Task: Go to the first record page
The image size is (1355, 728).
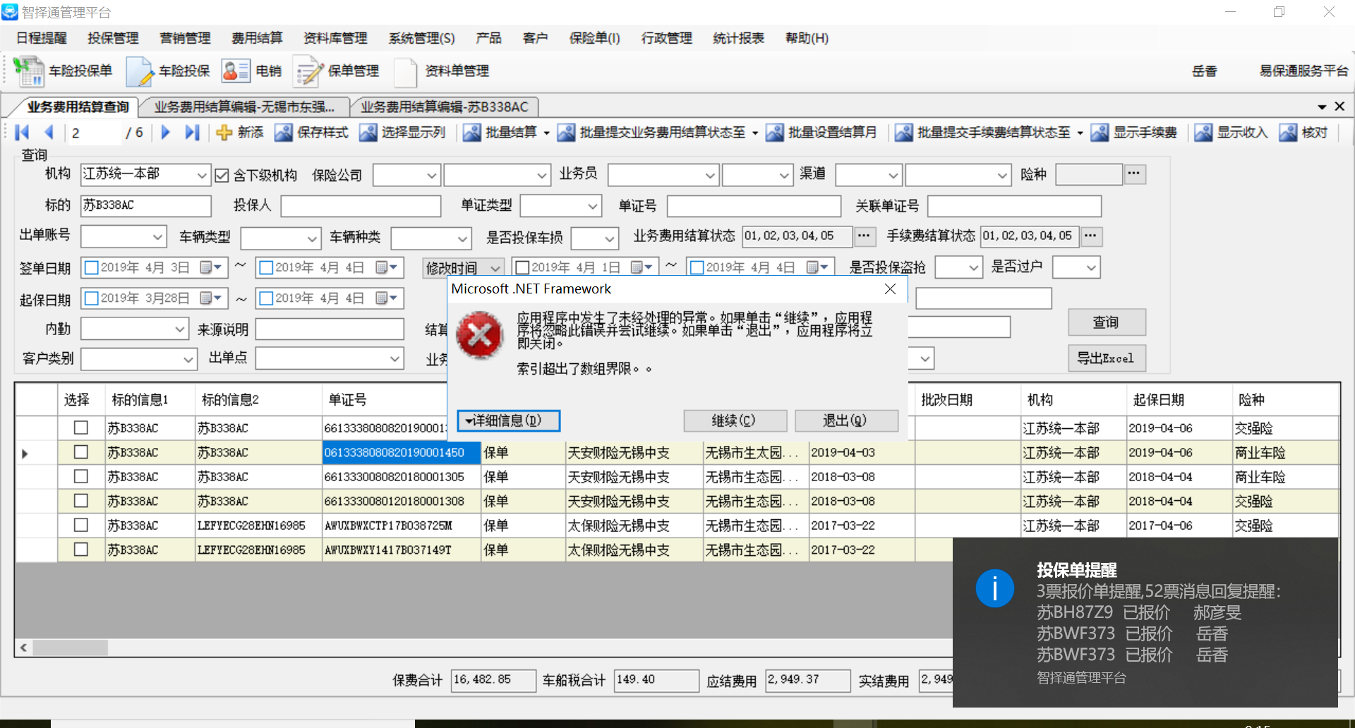Action: tap(22, 133)
